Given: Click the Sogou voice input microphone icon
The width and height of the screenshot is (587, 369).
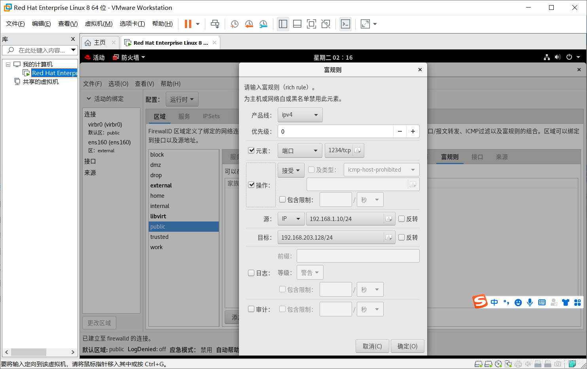Looking at the screenshot, I should 530,302.
